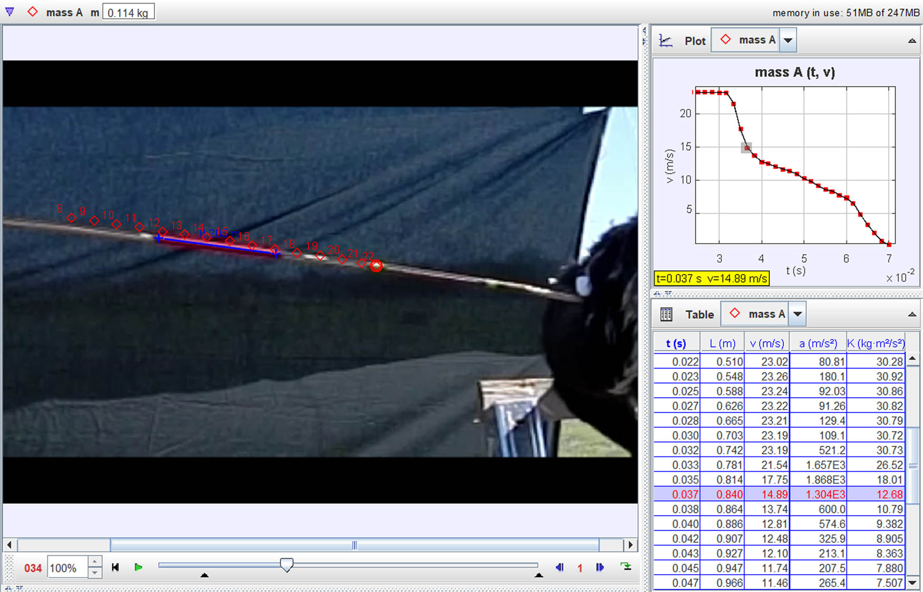Select table row with t 0.040

pos(686,524)
